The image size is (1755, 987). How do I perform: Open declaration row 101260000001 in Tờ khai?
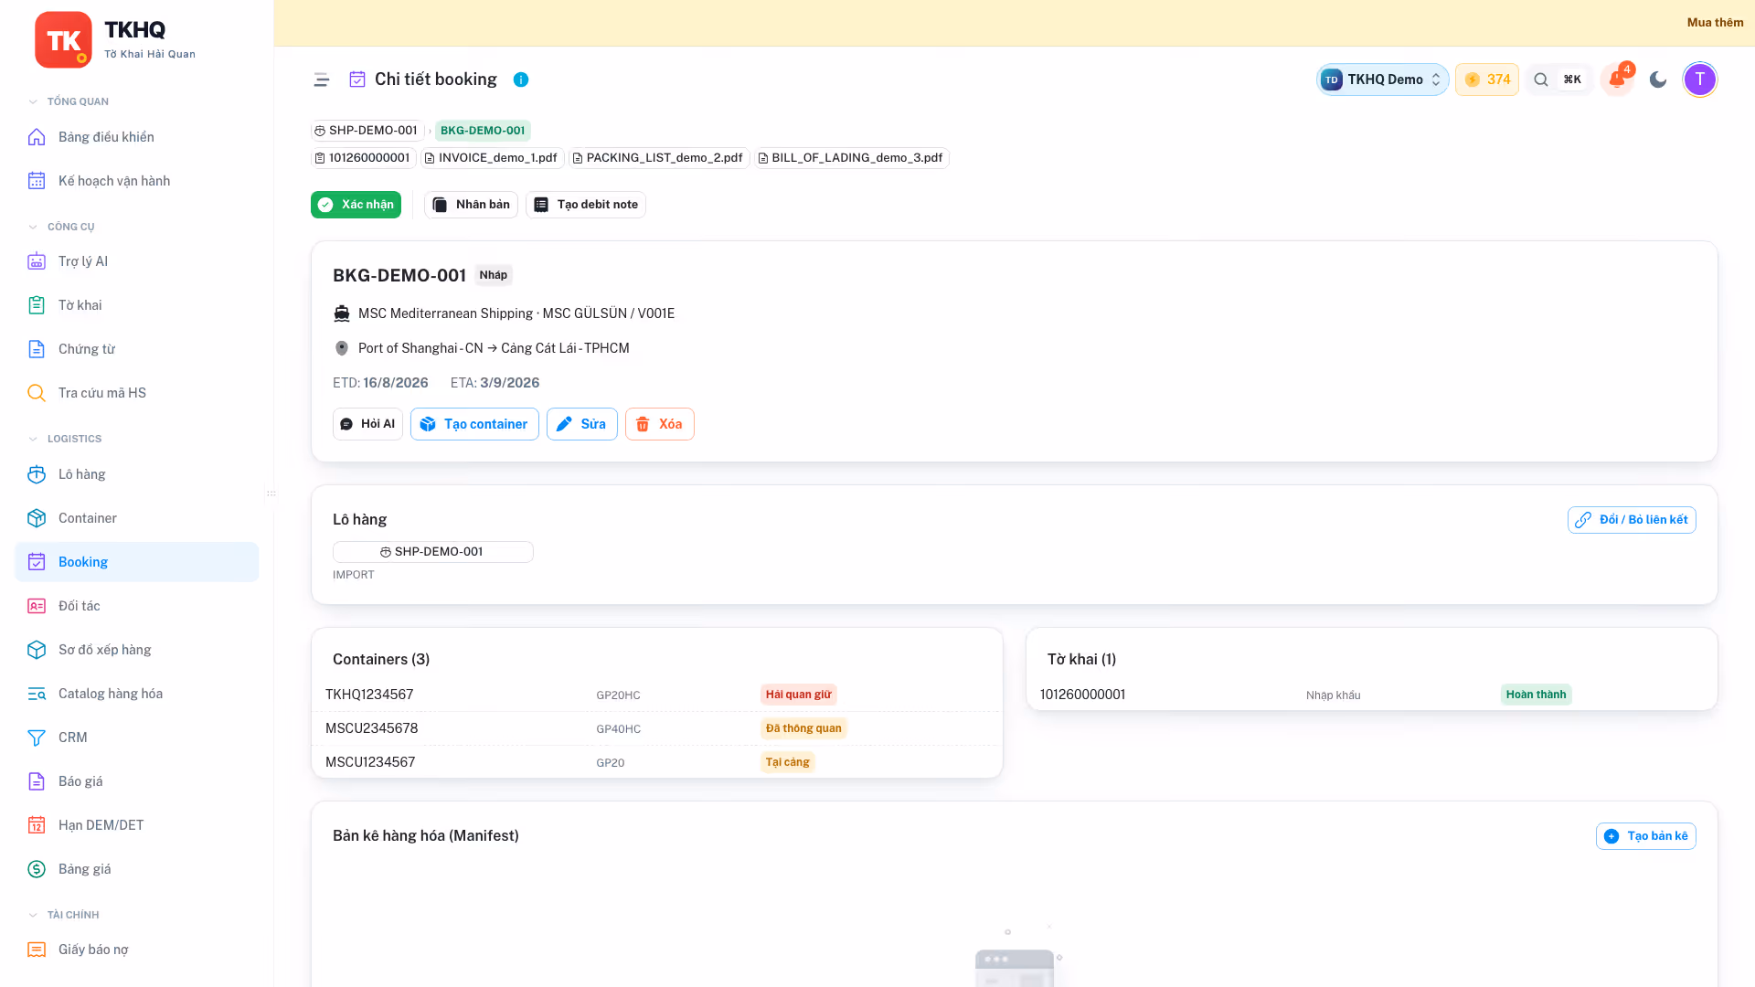click(1371, 695)
